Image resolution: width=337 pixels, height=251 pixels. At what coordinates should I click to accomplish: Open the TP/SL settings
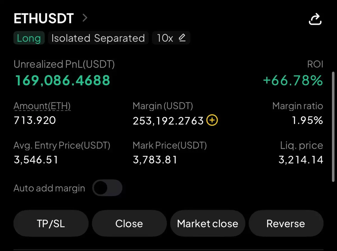click(51, 223)
